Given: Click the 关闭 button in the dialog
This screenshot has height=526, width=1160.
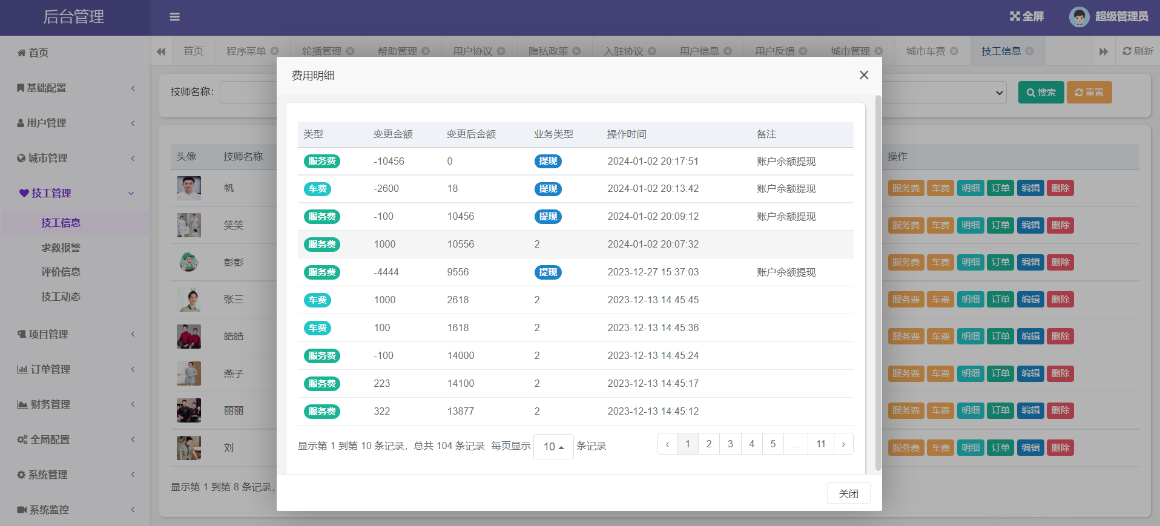Looking at the screenshot, I should pyautogui.click(x=848, y=493).
